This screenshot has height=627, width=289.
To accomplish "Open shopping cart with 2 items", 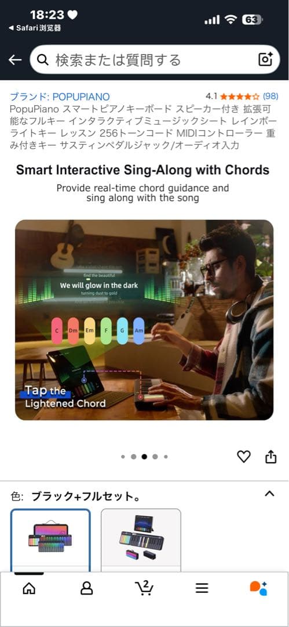I will pyautogui.click(x=144, y=588).
